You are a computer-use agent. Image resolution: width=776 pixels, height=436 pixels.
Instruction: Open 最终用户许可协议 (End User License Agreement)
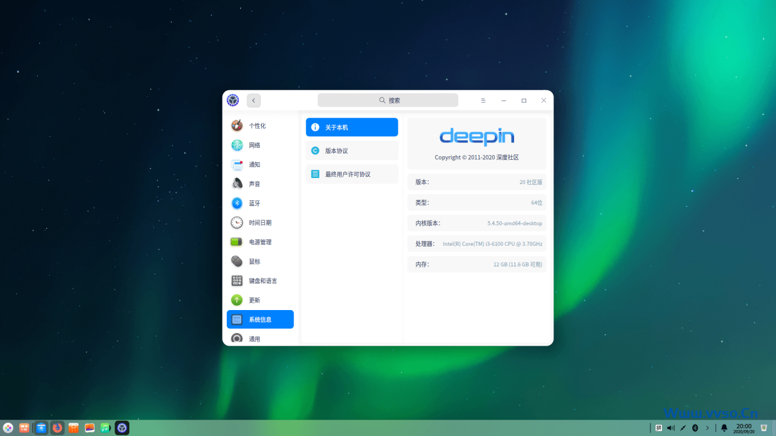[352, 174]
